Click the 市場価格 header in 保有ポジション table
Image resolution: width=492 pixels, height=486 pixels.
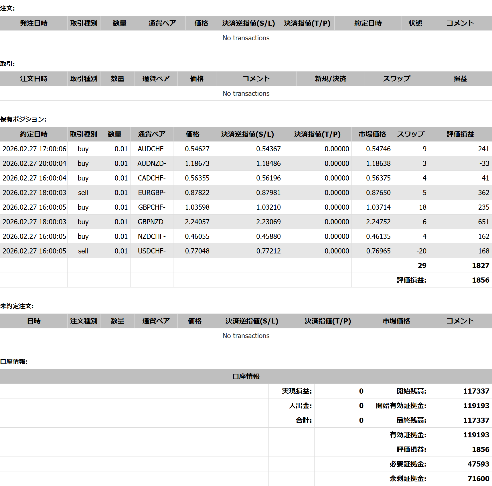click(x=372, y=134)
